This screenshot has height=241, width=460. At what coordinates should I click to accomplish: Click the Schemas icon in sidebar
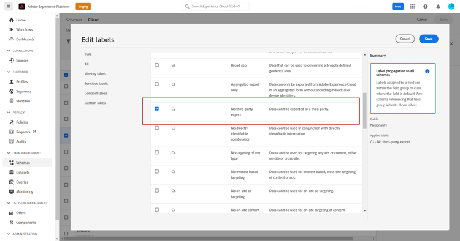pos(12,163)
